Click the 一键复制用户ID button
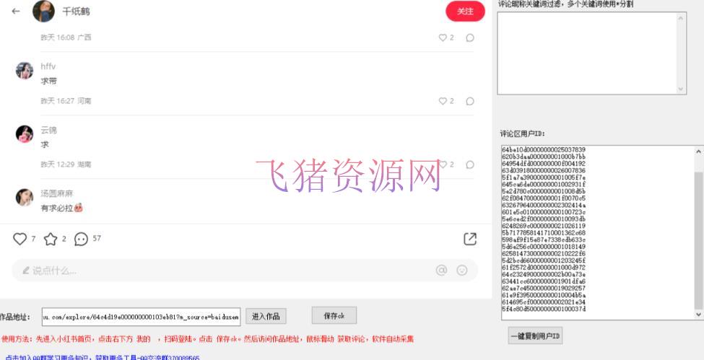 click(x=535, y=335)
